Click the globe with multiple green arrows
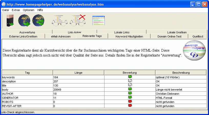 click(38, 21)
